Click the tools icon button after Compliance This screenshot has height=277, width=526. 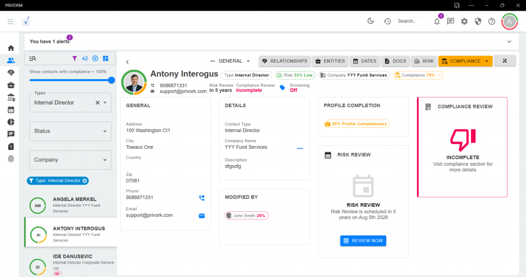click(x=504, y=61)
